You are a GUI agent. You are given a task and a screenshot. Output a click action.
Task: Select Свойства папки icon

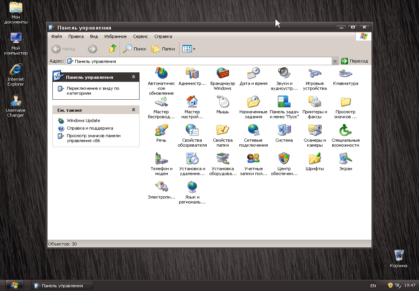[223, 130]
